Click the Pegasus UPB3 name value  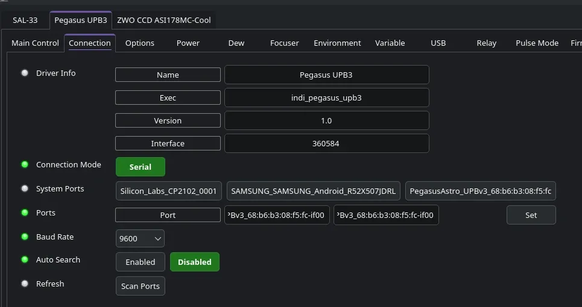(x=327, y=75)
